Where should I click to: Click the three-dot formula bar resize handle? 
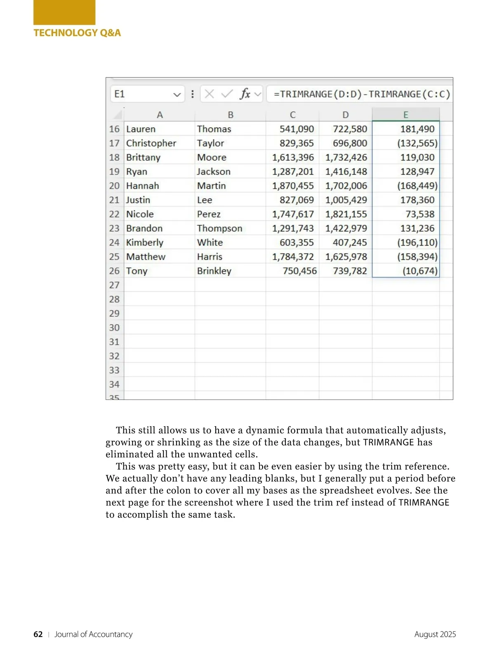pyautogui.click(x=192, y=94)
